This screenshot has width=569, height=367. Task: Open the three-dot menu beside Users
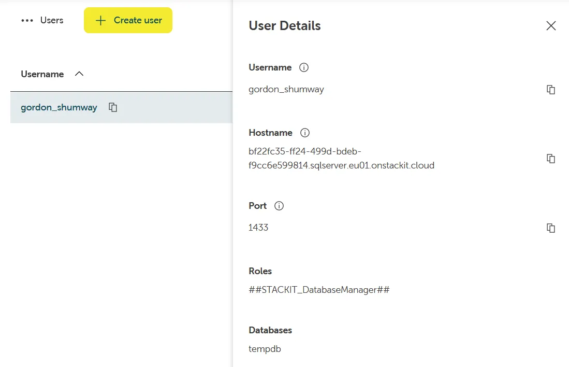(27, 21)
